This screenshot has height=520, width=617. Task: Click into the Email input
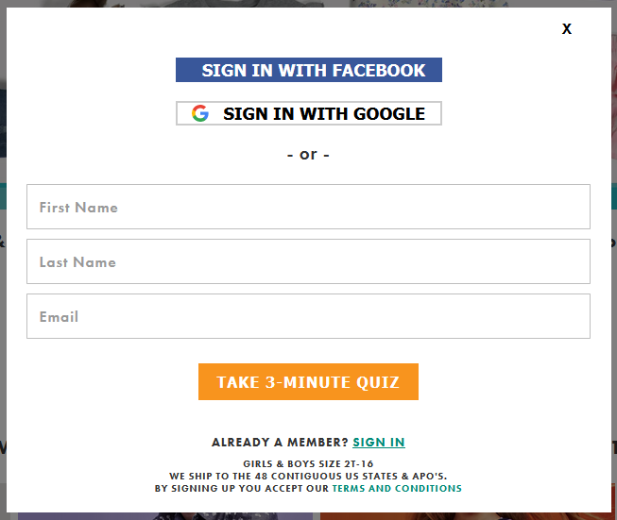(x=308, y=316)
